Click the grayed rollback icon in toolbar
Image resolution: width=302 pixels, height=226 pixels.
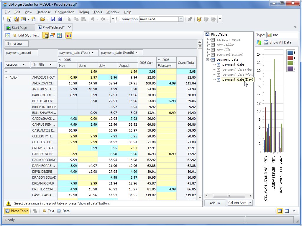[214, 19]
